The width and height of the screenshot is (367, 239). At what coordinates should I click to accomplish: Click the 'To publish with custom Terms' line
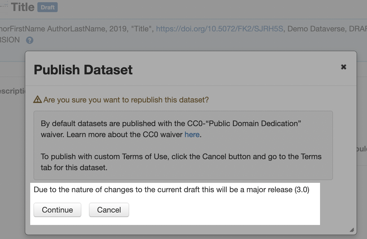click(x=181, y=156)
